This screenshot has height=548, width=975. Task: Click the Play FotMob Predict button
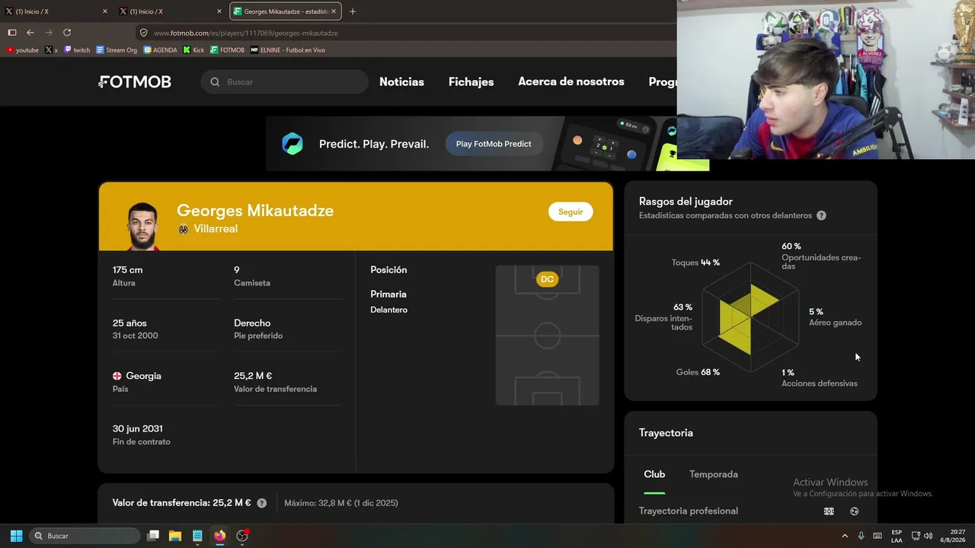[x=494, y=144]
